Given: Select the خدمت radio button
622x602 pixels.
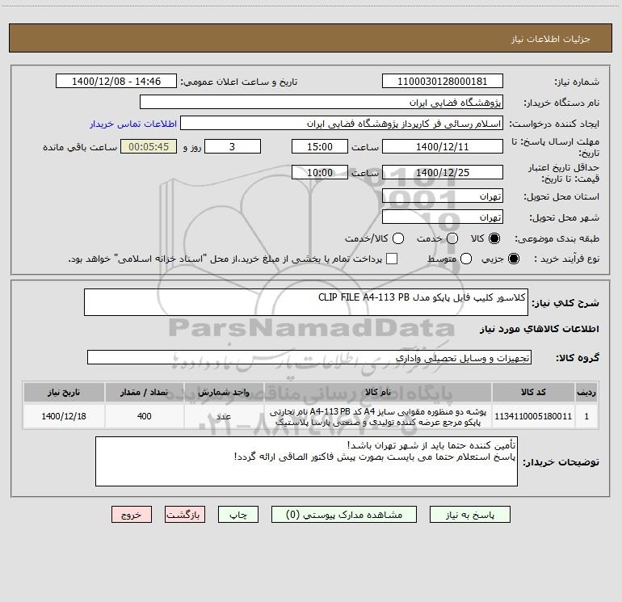Looking at the screenshot, I should [452, 238].
